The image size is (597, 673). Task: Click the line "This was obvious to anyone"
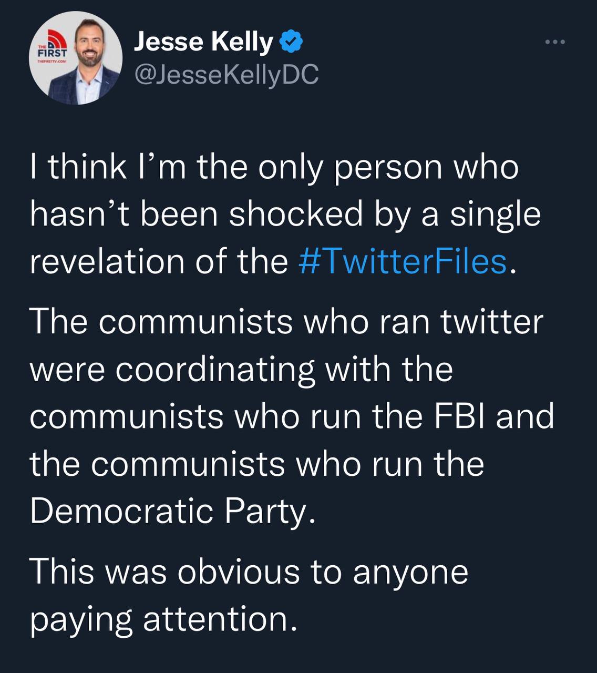(x=249, y=571)
